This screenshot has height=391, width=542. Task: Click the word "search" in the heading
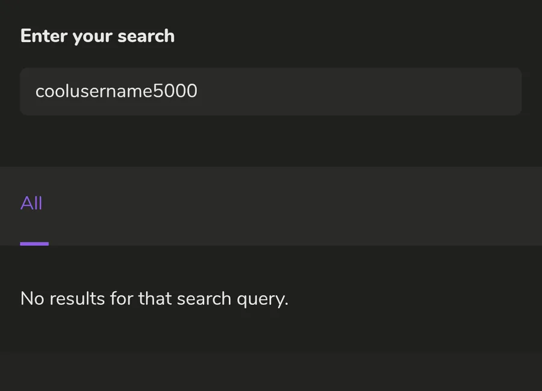pos(146,36)
